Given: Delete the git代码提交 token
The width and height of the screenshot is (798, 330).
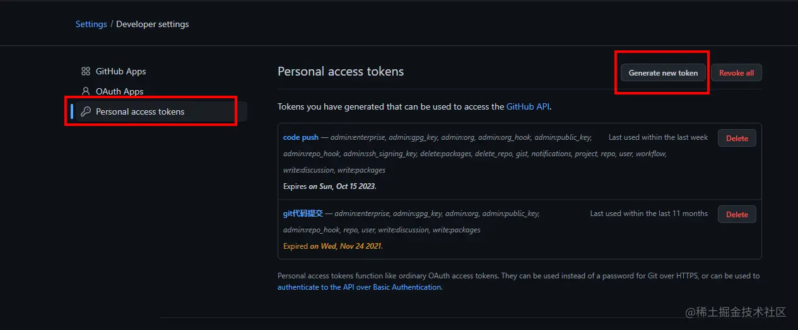Looking at the screenshot, I should 737,214.
